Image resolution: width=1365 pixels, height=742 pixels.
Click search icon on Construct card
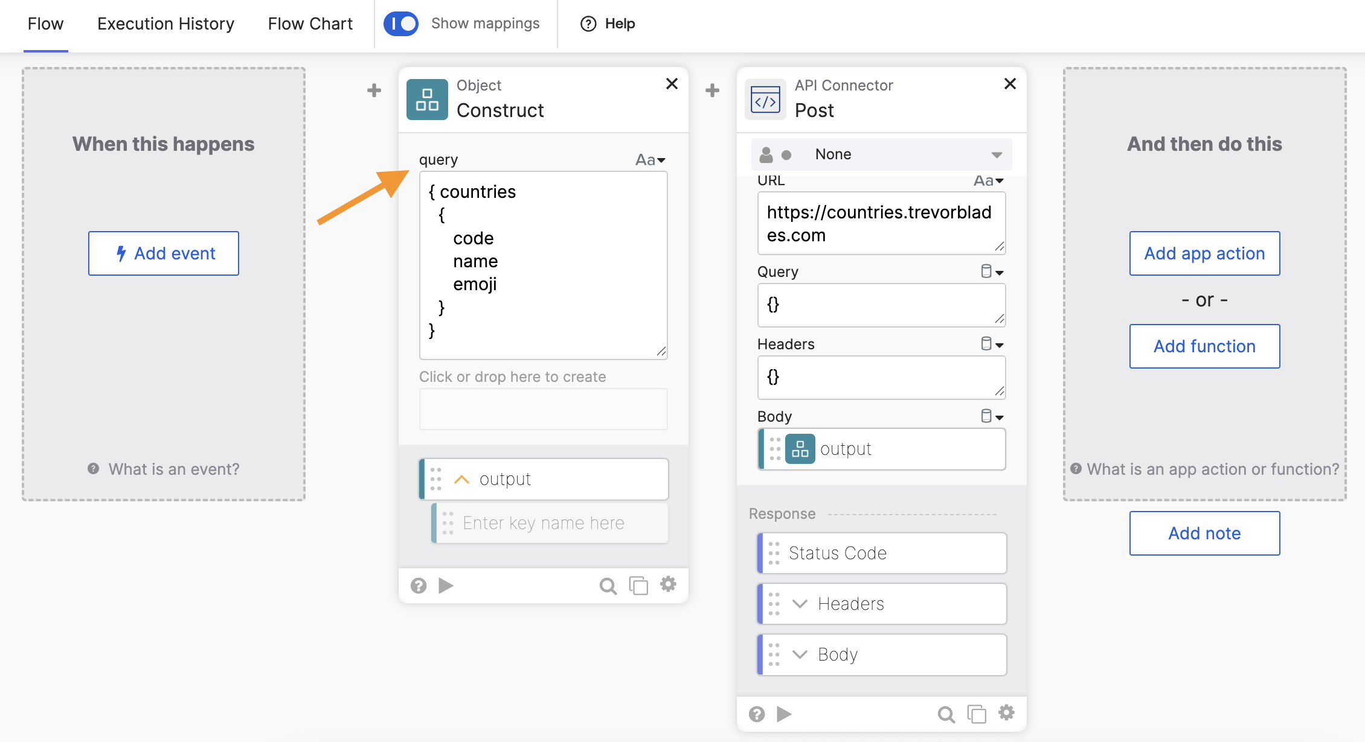click(x=608, y=586)
